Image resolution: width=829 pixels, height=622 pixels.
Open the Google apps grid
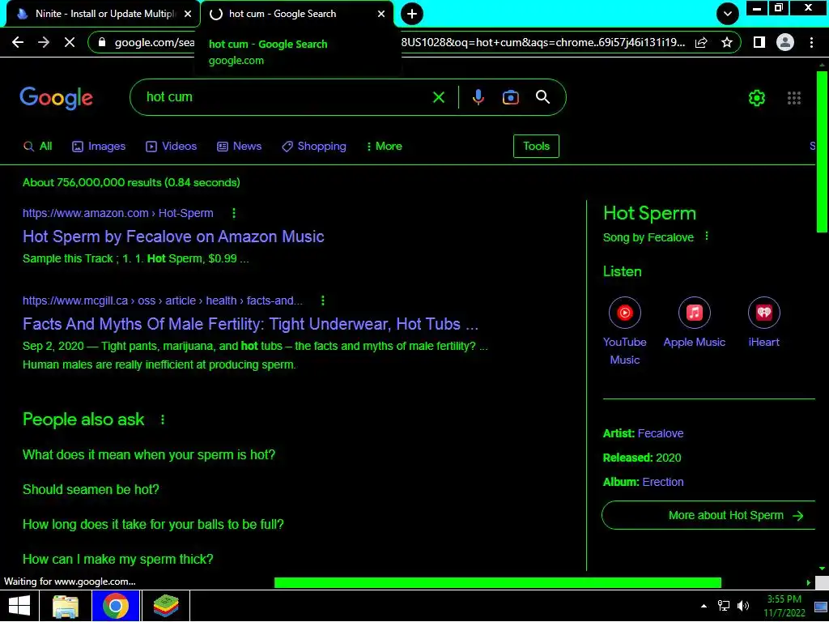click(794, 98)
